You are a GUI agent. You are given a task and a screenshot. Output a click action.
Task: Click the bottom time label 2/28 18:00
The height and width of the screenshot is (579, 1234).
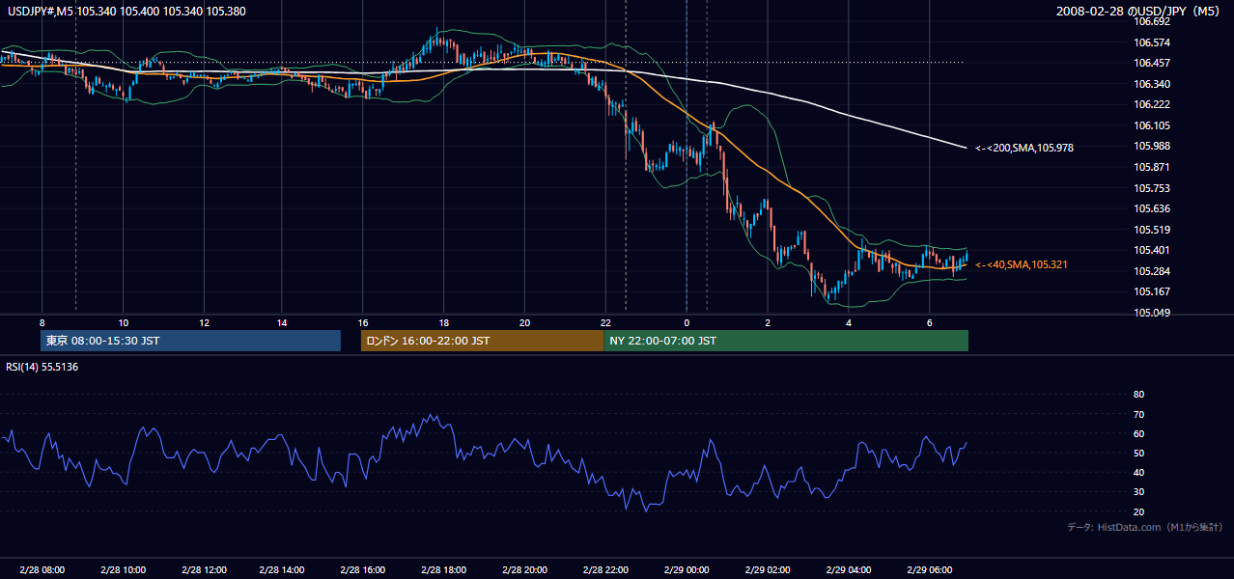click(445, 570)
